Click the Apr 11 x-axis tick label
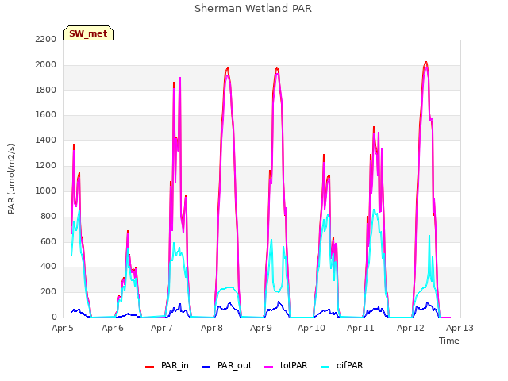 pyautogui.click(x=360, y=328)
